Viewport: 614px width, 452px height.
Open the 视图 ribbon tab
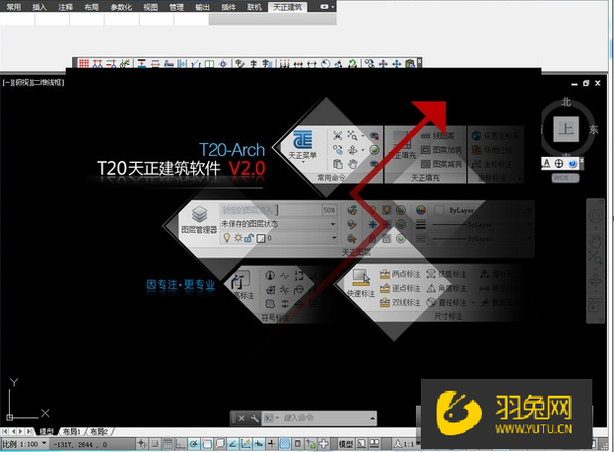click(x=151, y=7)
